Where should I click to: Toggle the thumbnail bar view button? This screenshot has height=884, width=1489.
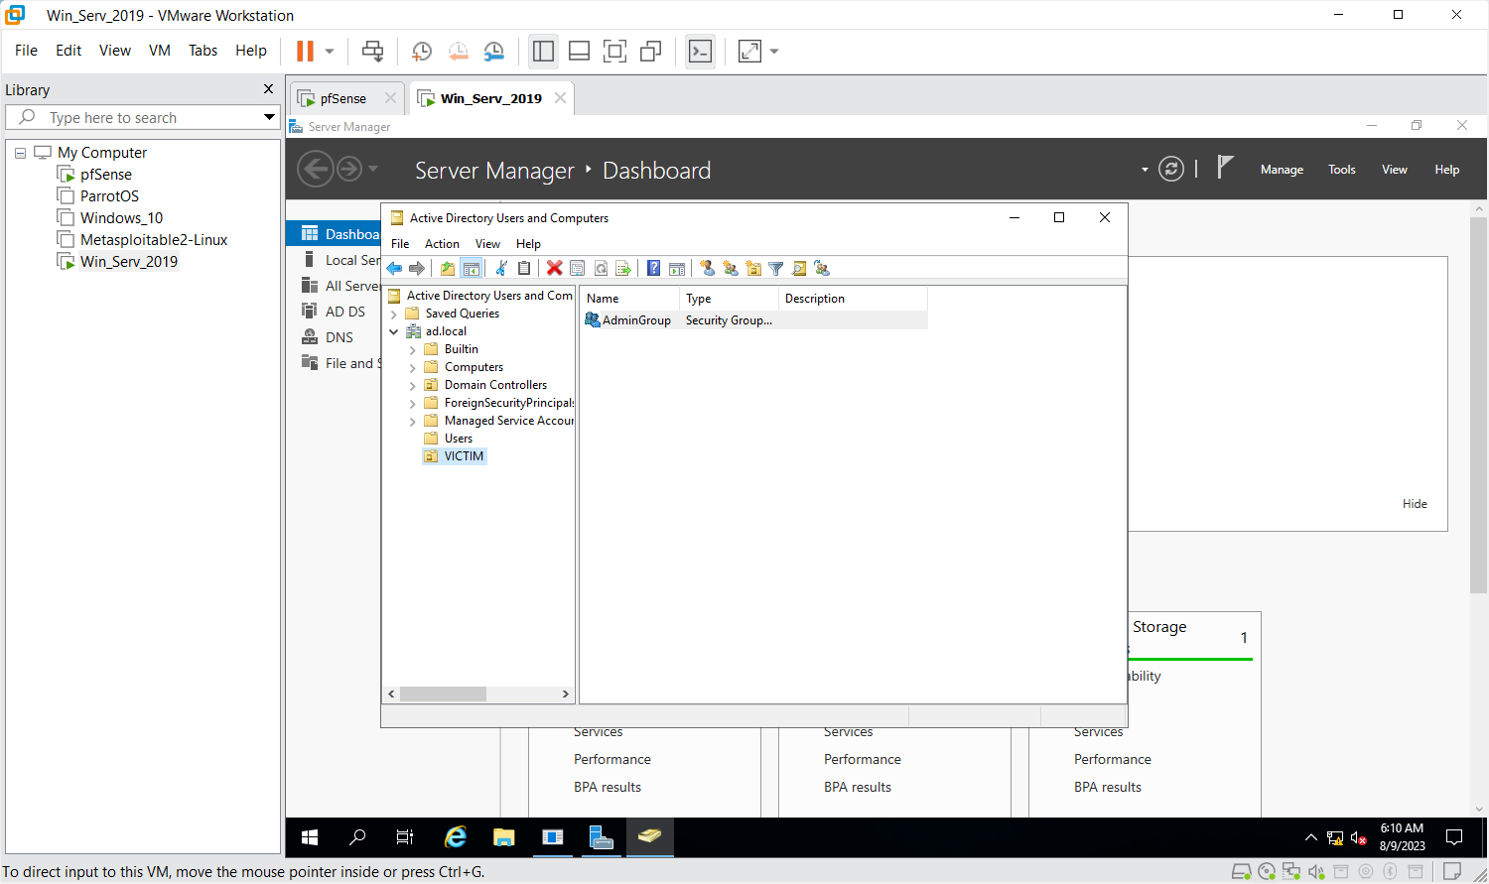[x=579, y=52]
